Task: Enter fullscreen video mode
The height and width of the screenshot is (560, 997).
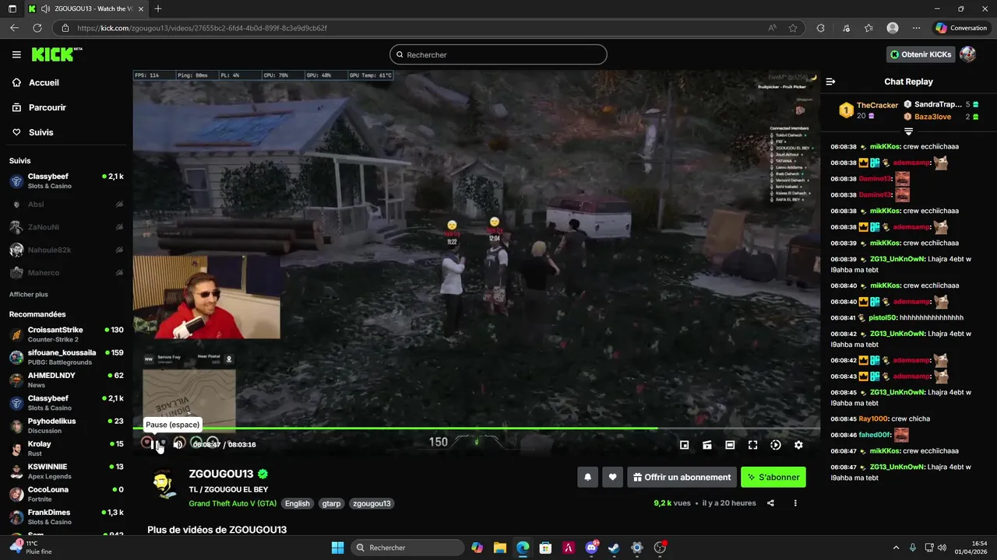Action: click(x=752, y=445)
